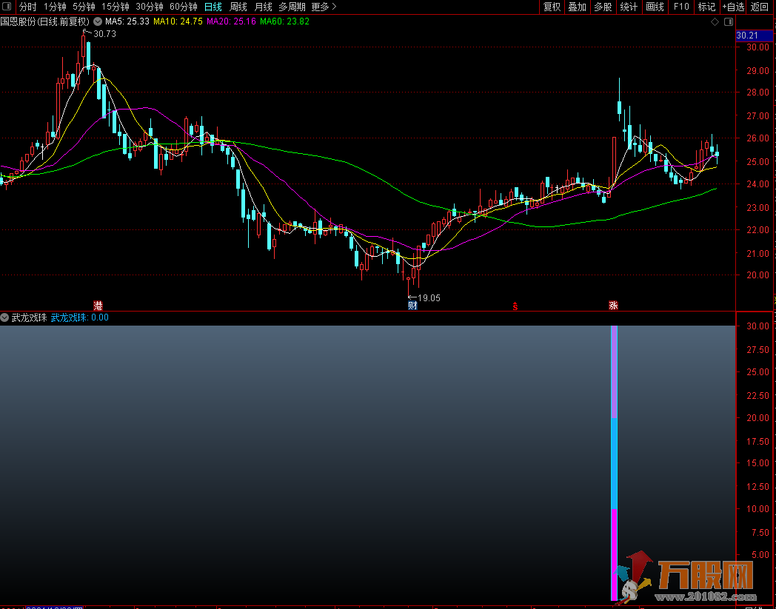776x609 pixels.
Task: Click the 19.05 low price annotation
Action: (x=429, y=297)
